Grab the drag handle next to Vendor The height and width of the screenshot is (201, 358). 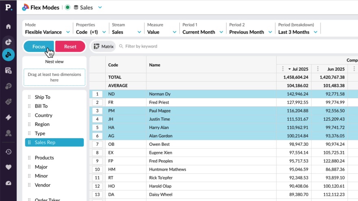pos(29,185)
